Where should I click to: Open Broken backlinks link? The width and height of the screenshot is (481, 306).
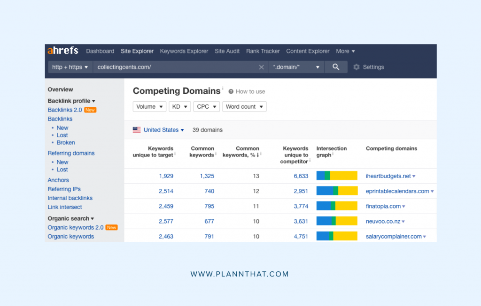(x=66, y=142)
